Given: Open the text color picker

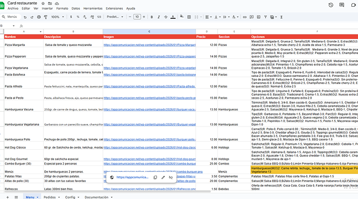Looking at the screenshot, I should 173,17.
